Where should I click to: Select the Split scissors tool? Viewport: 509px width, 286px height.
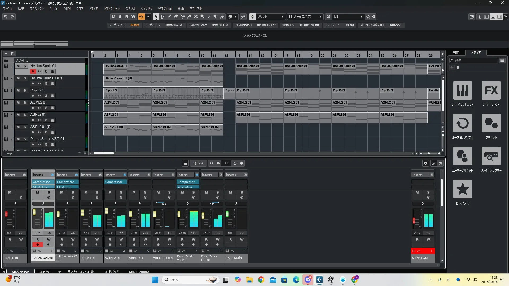pos(183,16)
